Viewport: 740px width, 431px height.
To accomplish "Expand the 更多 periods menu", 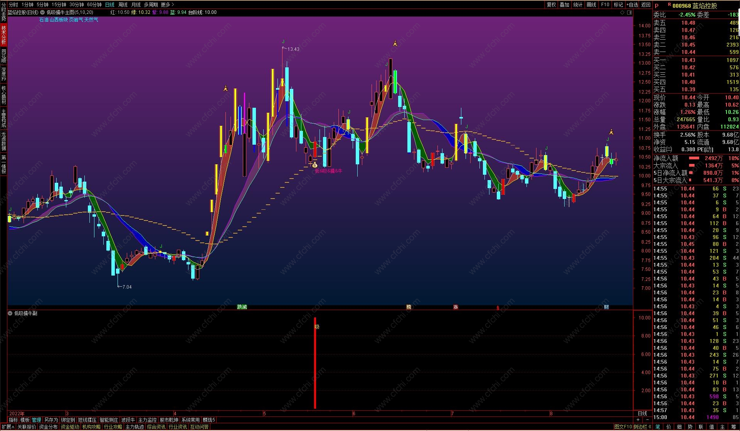I will click(x=167, y=5).
